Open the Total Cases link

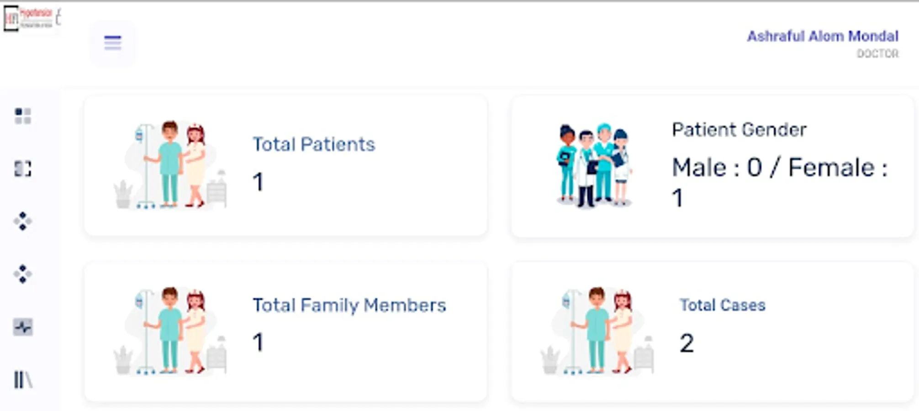pyautogui.click(x=722, y=305)
